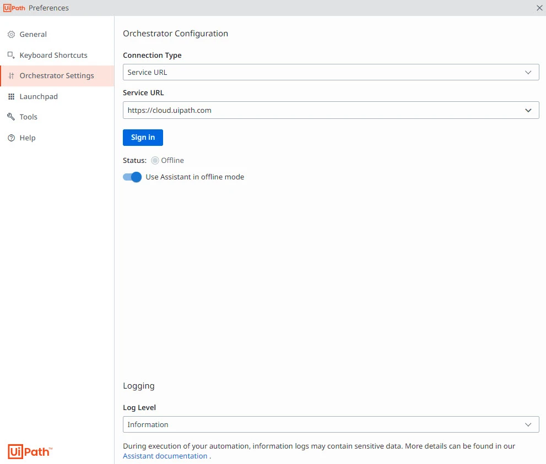Click the General gear icon

tap(11, 35)
